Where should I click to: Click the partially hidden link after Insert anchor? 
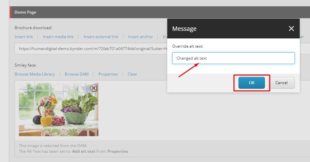tap(165, 36)
